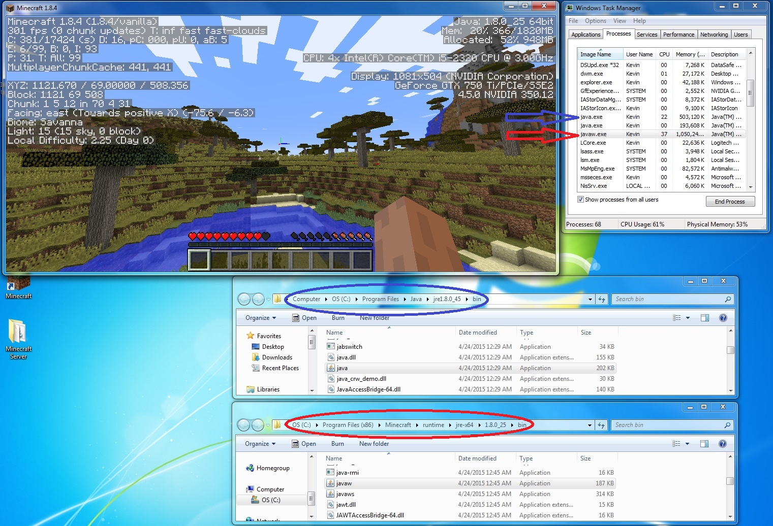
Task: Select the java_crw_demo.dll file
Action: 471,379
